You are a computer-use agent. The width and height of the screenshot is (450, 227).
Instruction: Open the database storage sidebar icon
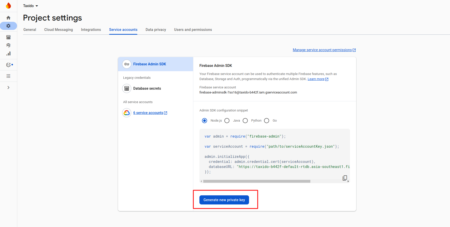click(x=8, y=37)
